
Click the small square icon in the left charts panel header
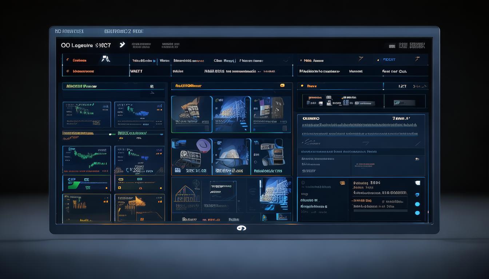(x=152, y=86)
